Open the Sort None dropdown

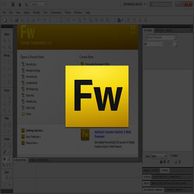[x=159, y=156]
